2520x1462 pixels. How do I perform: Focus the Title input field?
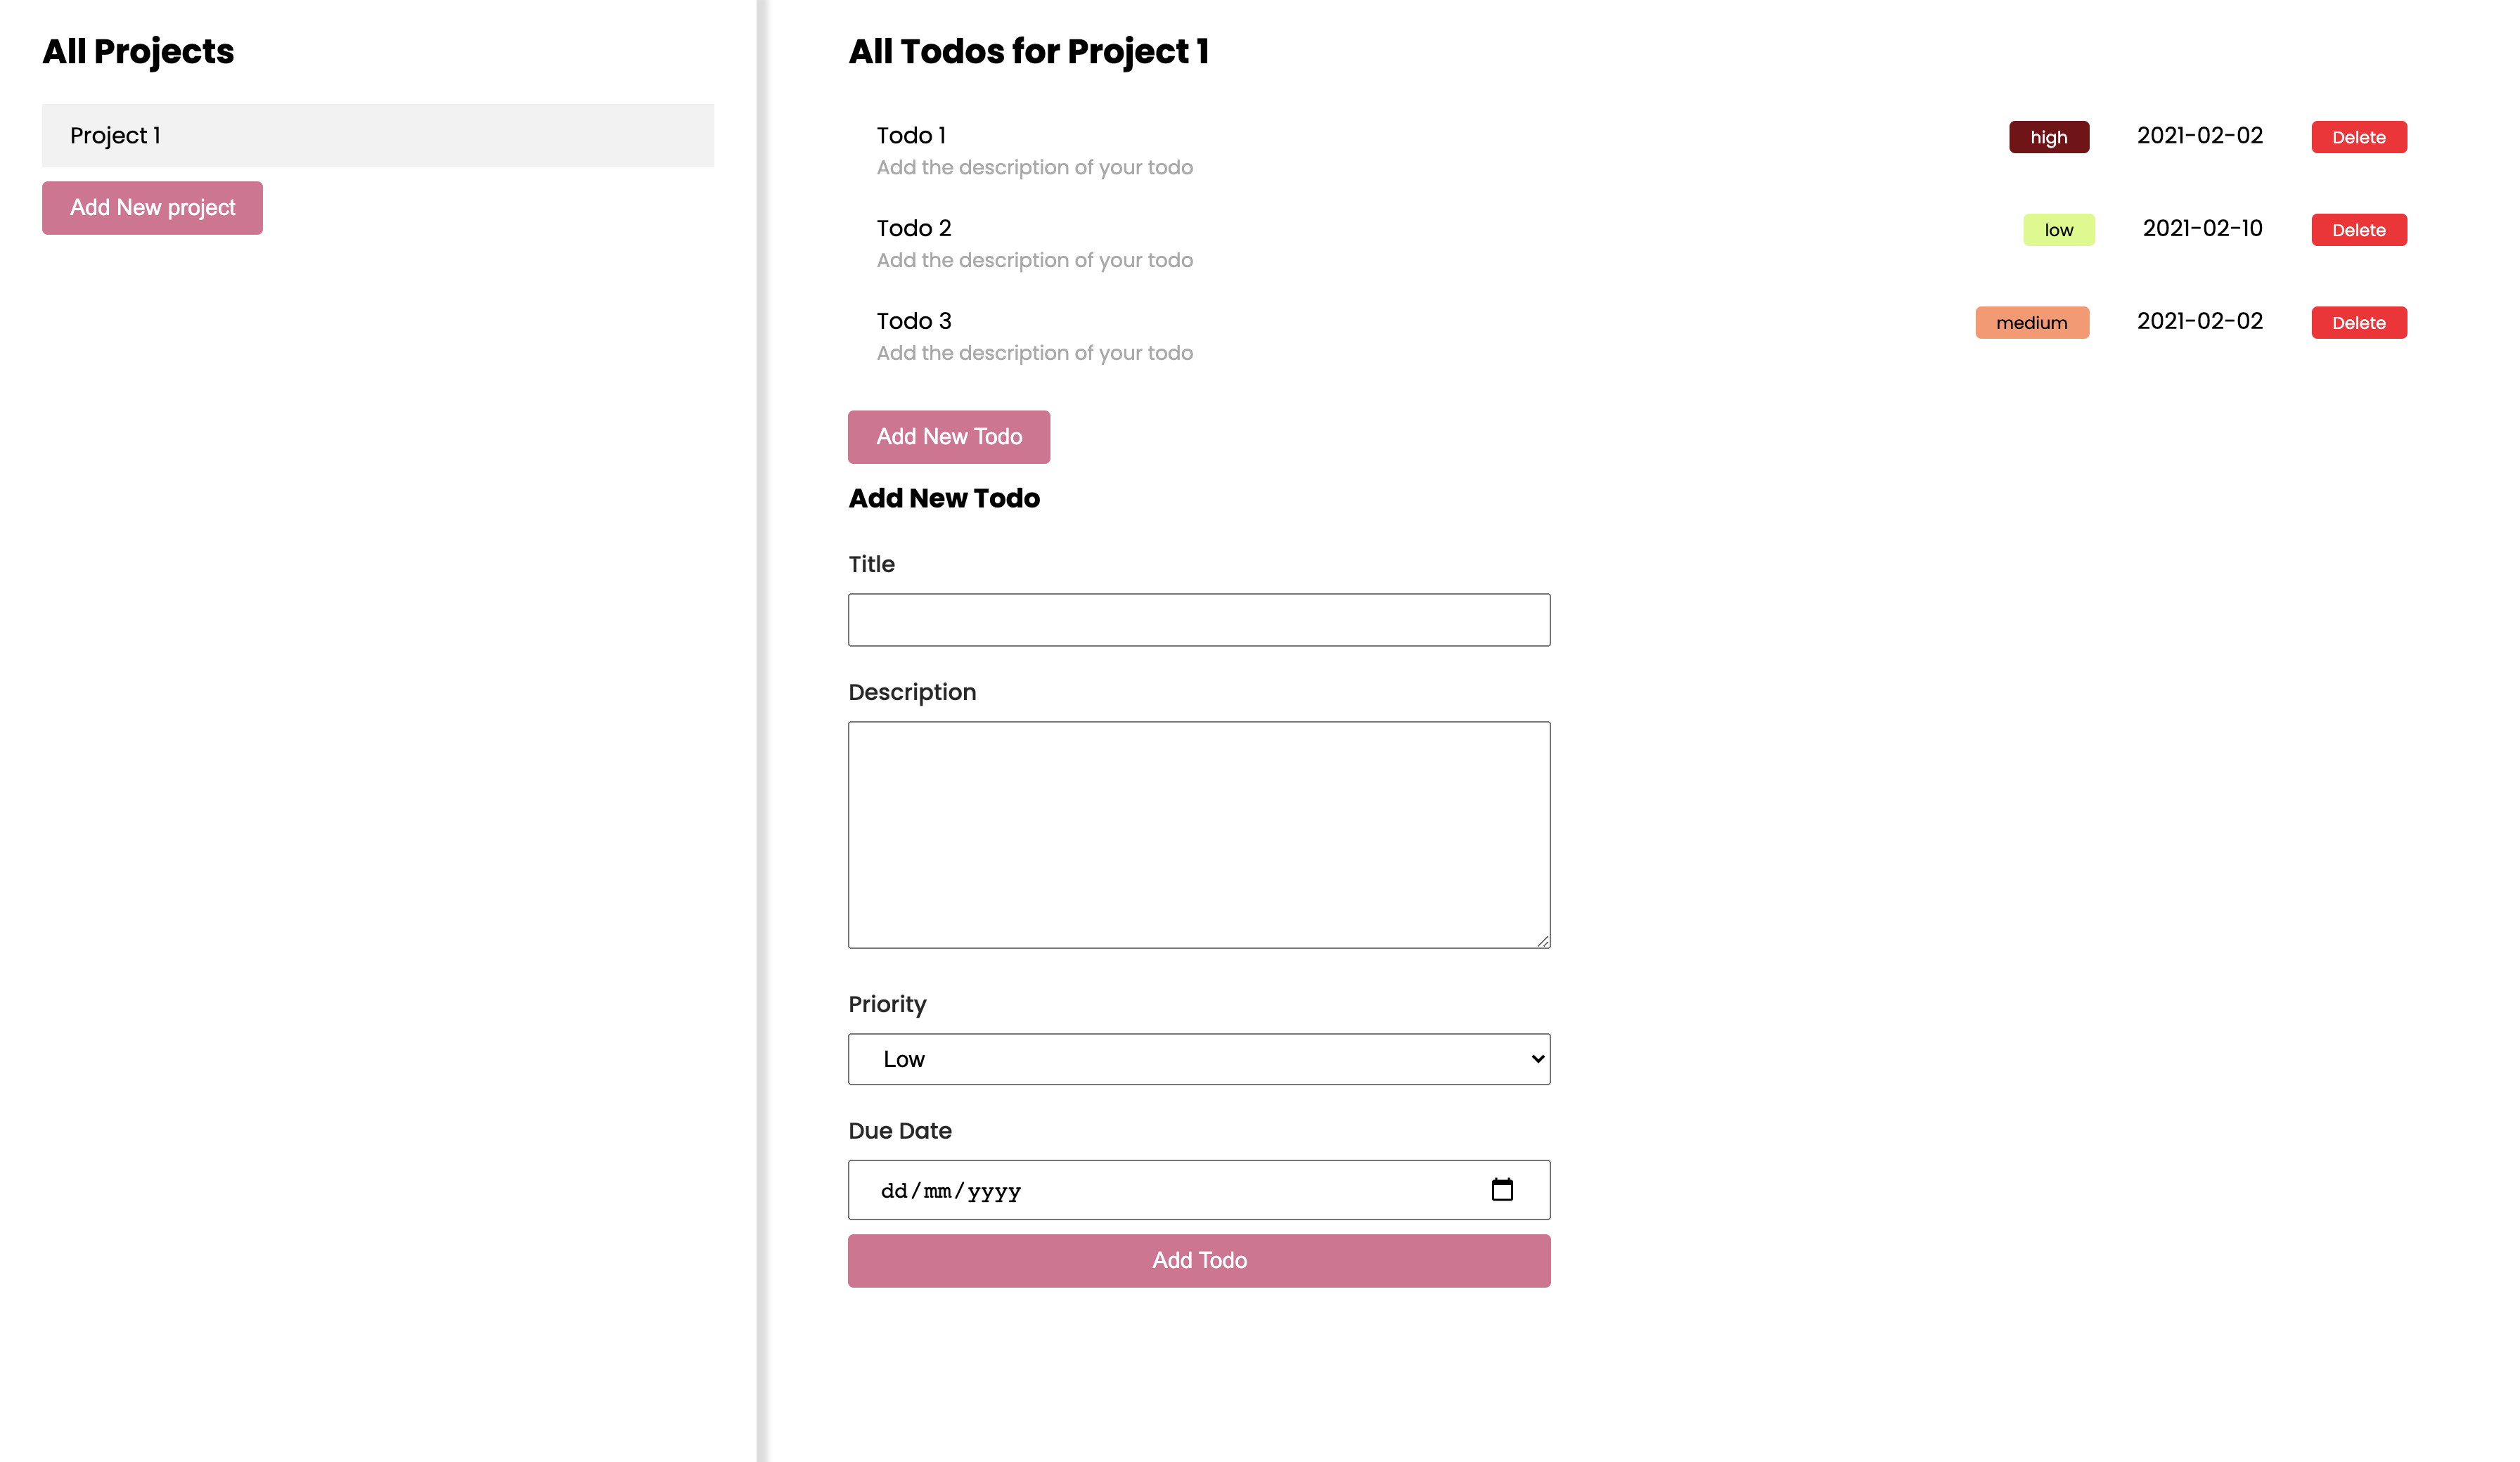click(1199, 620)
